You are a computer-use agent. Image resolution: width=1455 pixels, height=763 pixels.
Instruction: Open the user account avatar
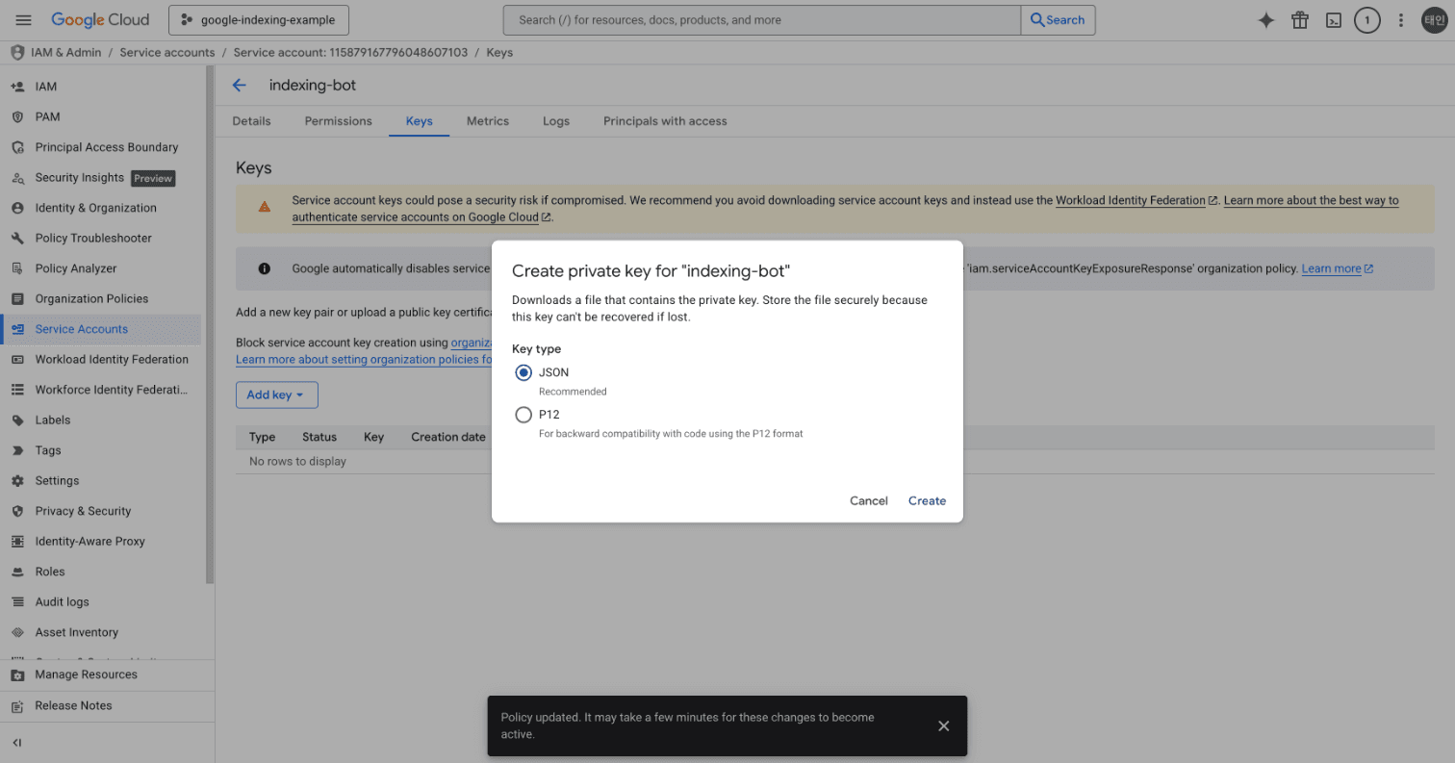click(1434, 20)
